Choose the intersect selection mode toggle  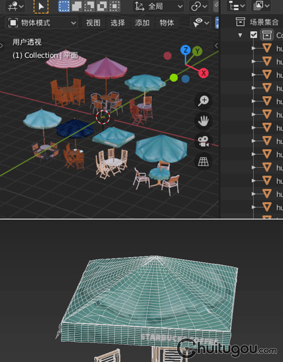click(114, 6)
